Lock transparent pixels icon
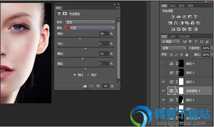The width and height of the screenshot is (214, 127). click(171, 55)
